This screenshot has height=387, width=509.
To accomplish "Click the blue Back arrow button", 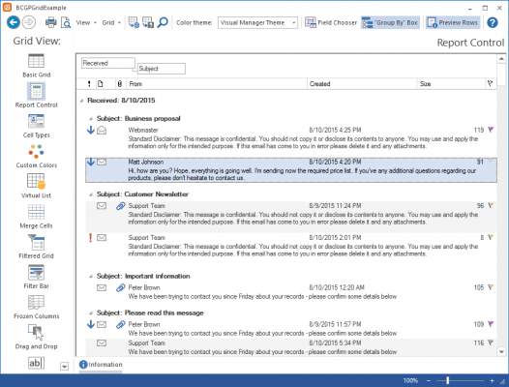I will (14, 22).
